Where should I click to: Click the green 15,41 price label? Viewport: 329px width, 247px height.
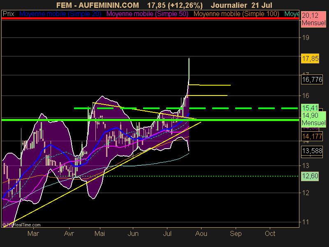[310, 108]
